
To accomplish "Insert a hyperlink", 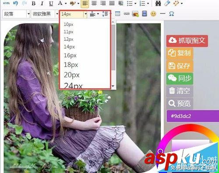I will coord(127,14).
